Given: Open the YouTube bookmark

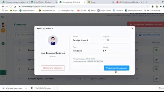Looking at the screenshot, I should click(82, 10).
